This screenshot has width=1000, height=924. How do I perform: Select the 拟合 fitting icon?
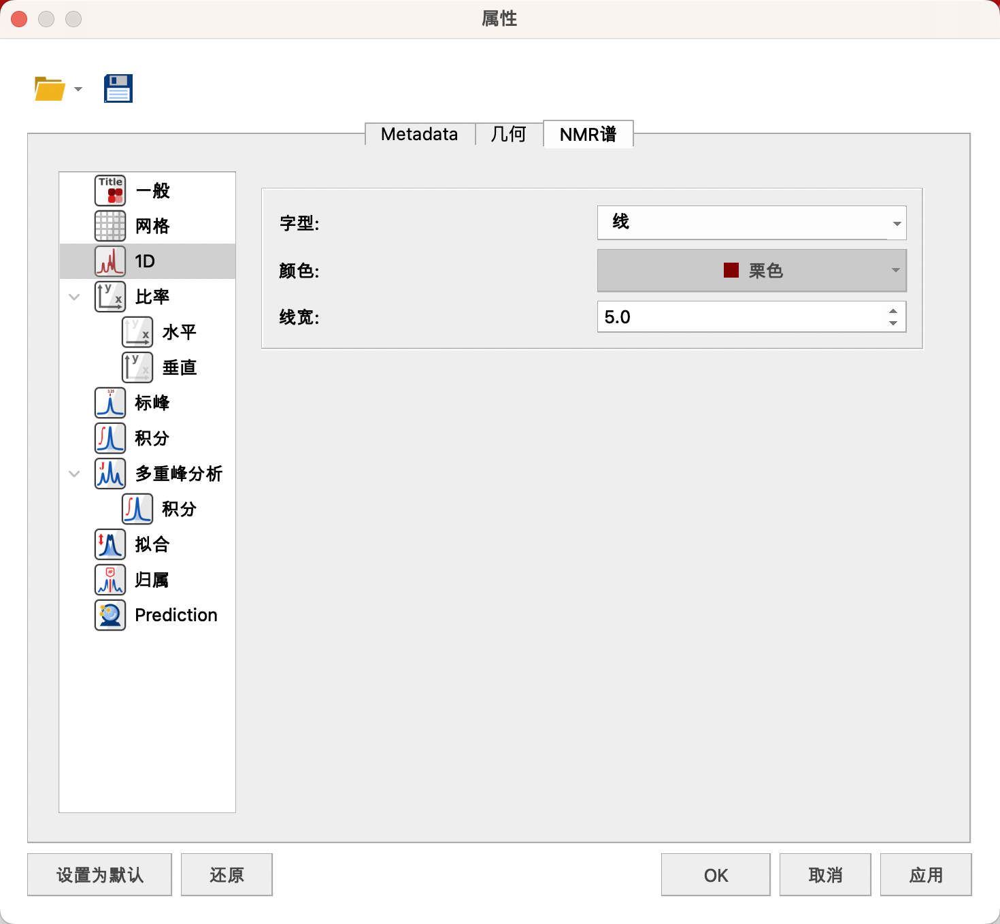click(110, 544)
